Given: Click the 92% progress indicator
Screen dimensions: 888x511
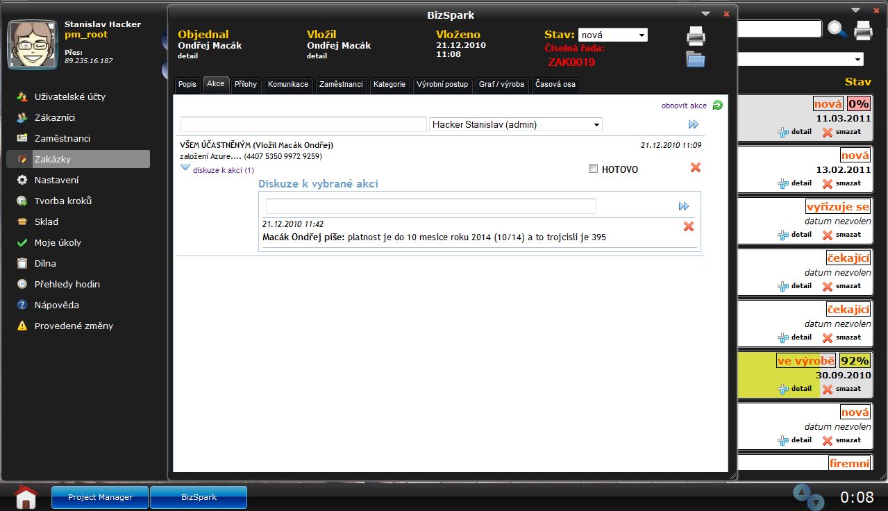Looking at the screenshot, I should pyautogui.click(x=855, y=361).
